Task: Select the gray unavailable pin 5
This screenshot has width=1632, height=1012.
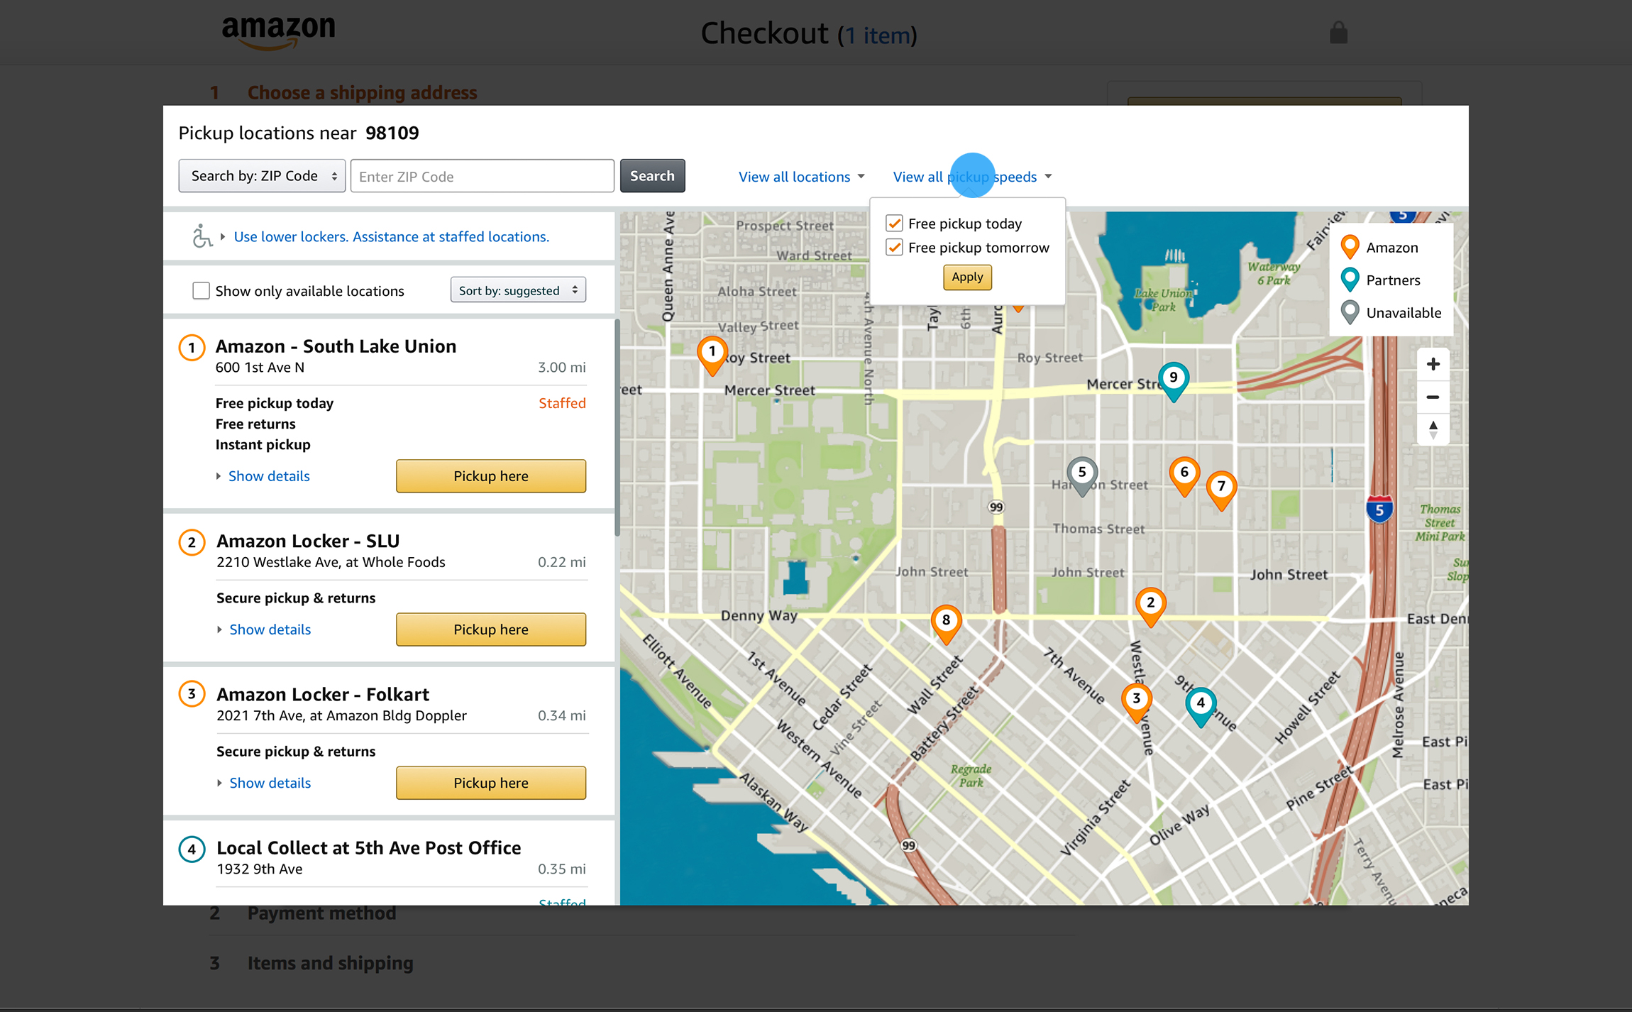Action: tap(1081, 473)
